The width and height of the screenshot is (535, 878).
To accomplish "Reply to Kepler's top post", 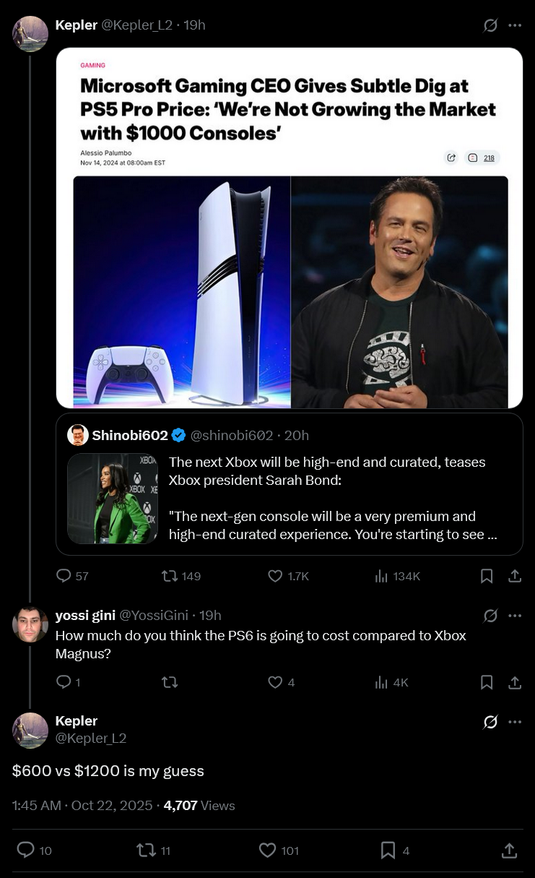I will click(x=64, y=576).
